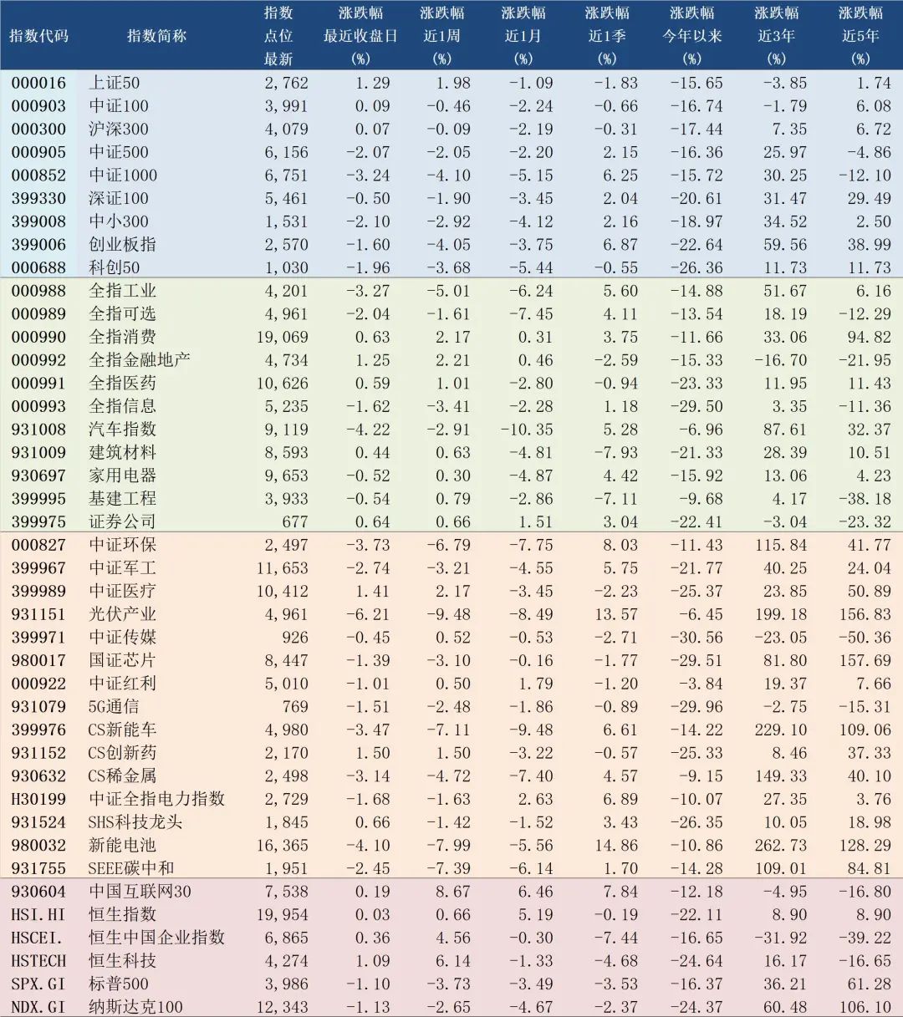Image resolution: width=903 pixels, height=1017 pixels.
Task: Select the 基建工程 index name
Action: coord(122,499)
